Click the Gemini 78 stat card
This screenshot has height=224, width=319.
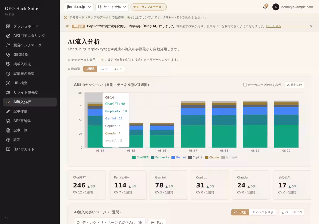pyautogui.click(x=169, y=185)
